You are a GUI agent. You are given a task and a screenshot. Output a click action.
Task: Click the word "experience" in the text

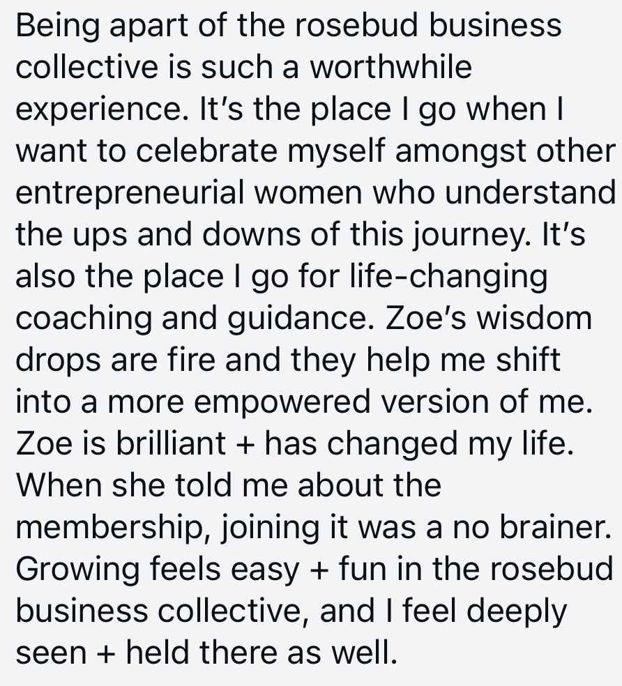click(93, 109)
